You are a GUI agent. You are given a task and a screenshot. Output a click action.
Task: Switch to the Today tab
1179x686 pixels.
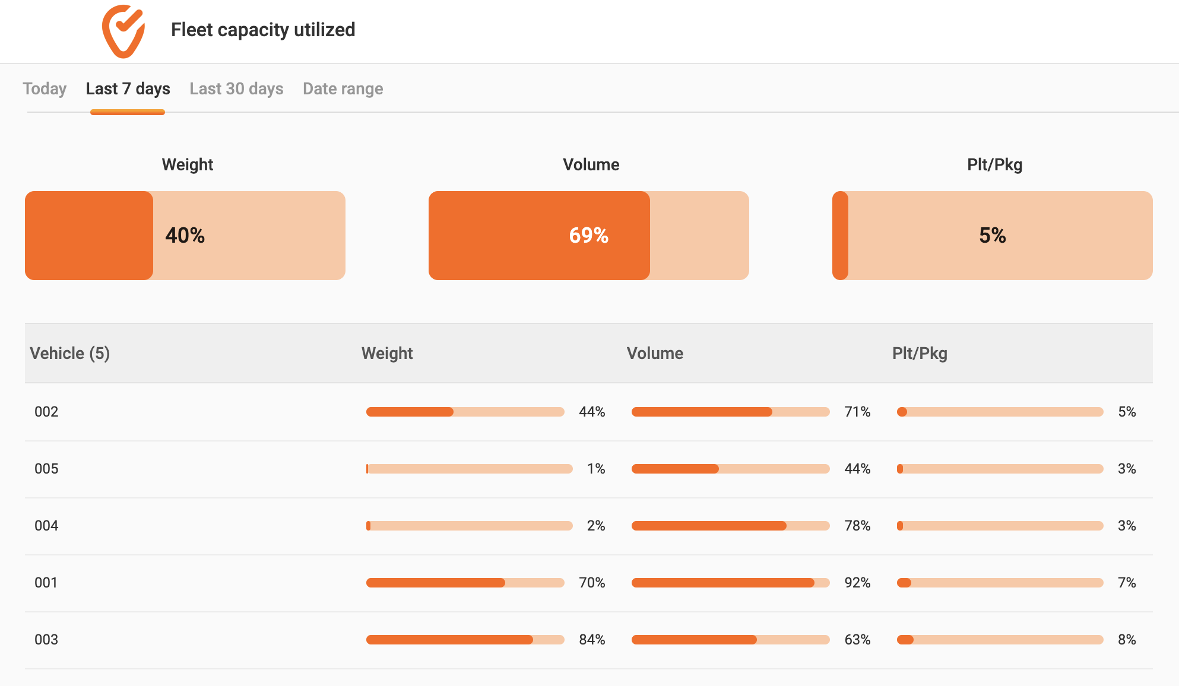pyautogui.click(x=45, y=89)
